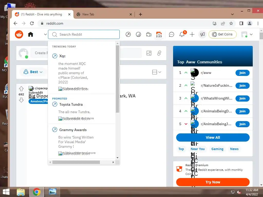Change the card view layout dropdown

click(156, 72)
